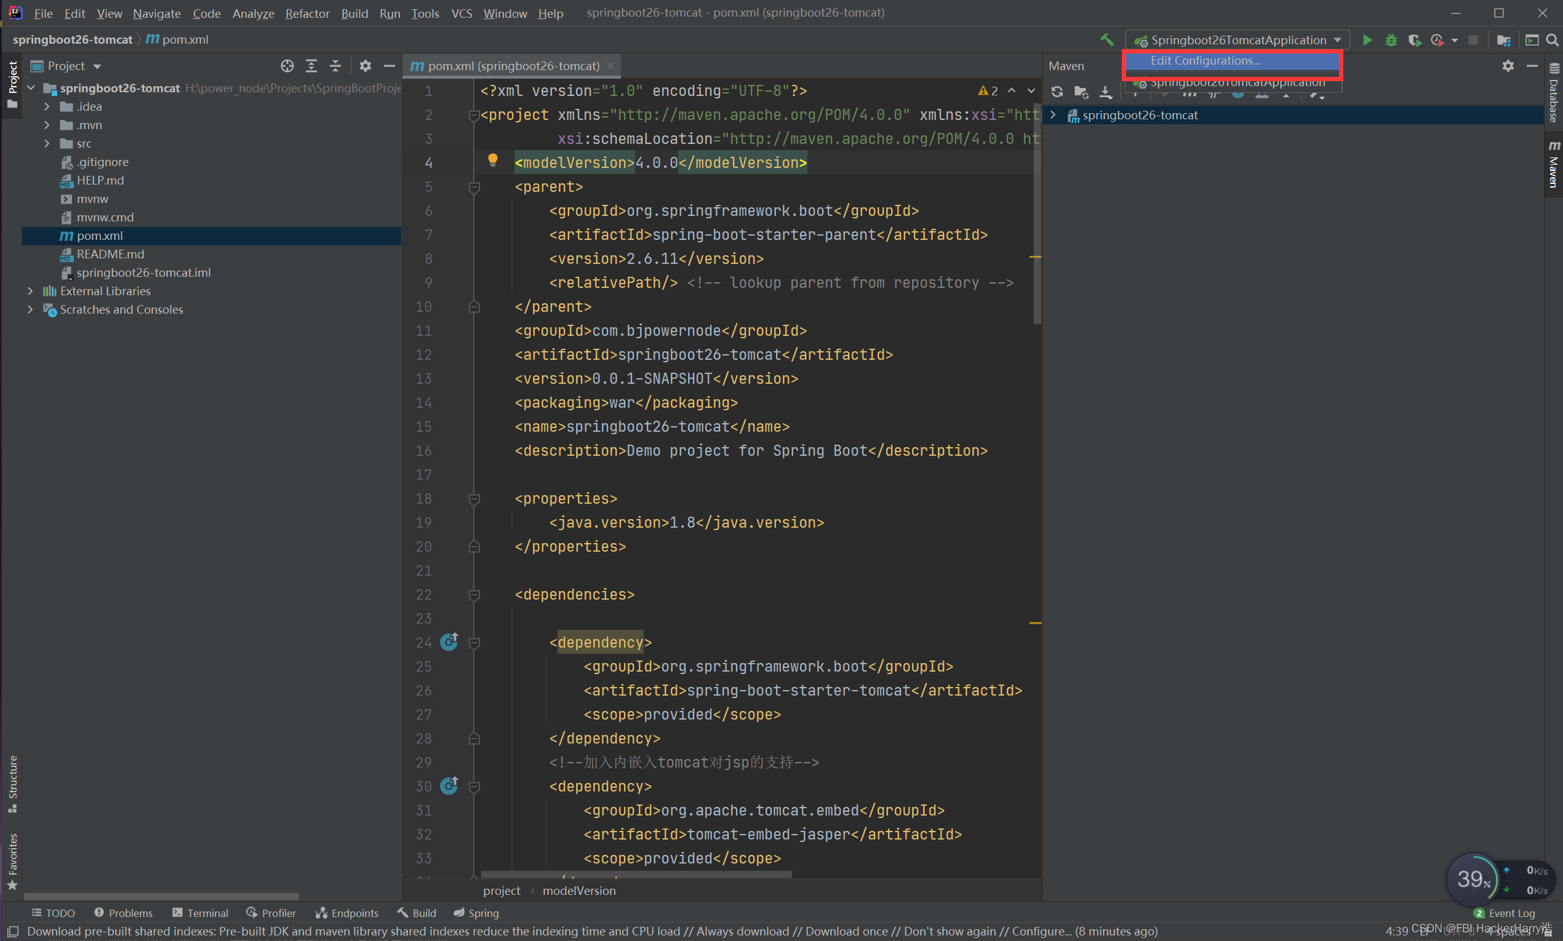Image resolution: width=1563 pixels, height=941 pixels.
Task: Start debugging with the green bug icon
Action: pyautogui.click(x=1391, y=40)
